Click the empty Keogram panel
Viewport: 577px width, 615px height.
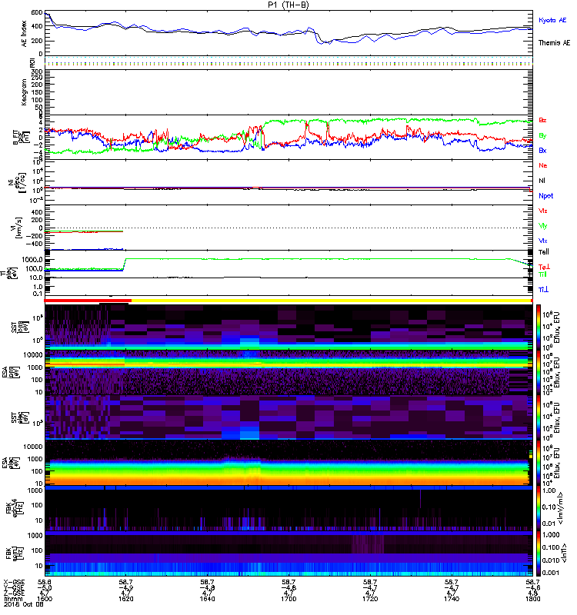click(289, 91)
